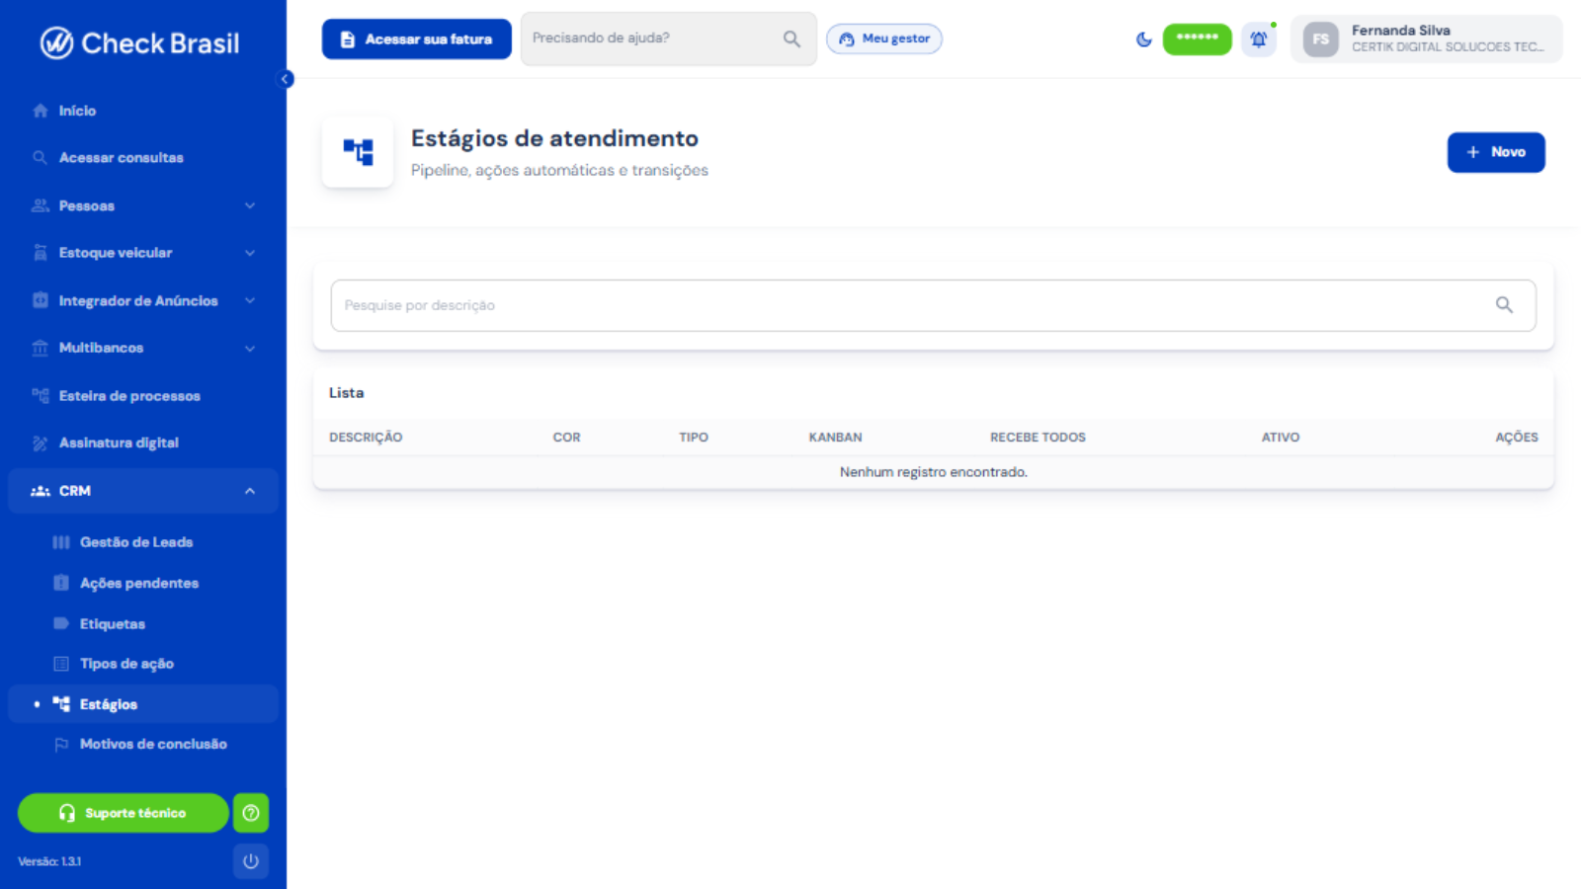Click the Estágios pipeline icon in sidebar
The image size is (1581, 889).
pos(61,704)
